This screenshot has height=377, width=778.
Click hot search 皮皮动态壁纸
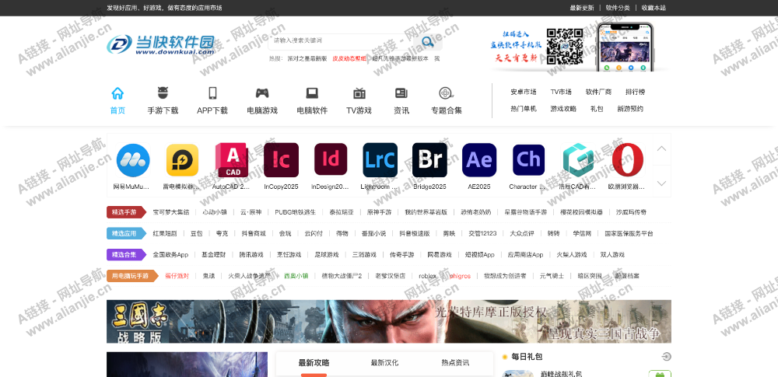tap(349, 58)
